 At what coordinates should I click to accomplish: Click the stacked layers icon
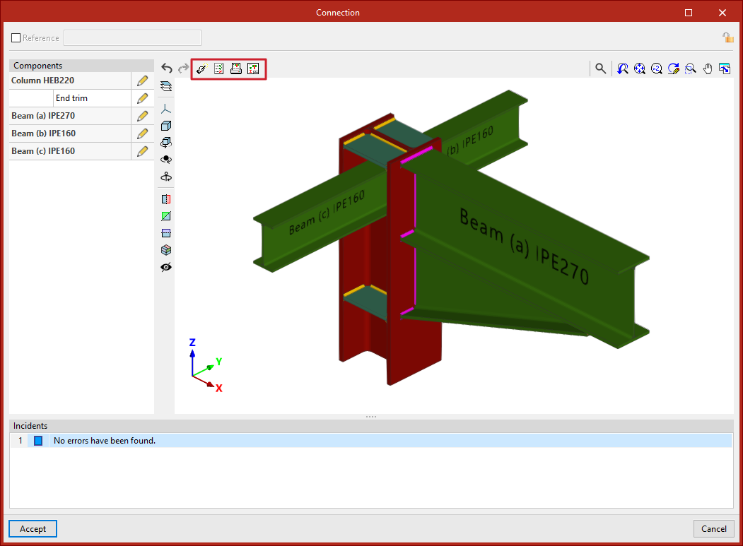pyautogui.click(x=166, y=86)
